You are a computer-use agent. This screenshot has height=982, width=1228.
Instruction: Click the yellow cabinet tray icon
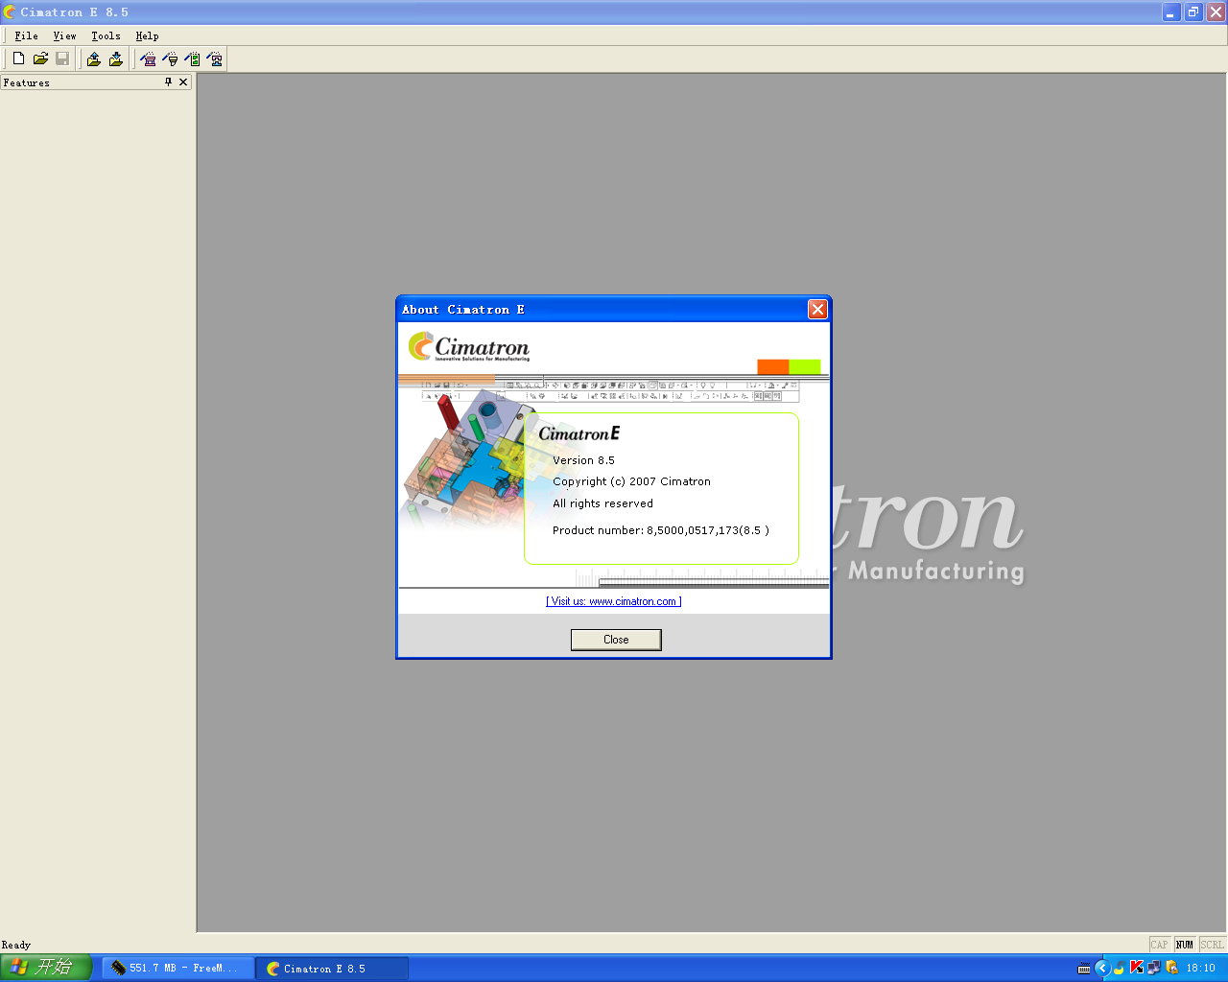1171,968
